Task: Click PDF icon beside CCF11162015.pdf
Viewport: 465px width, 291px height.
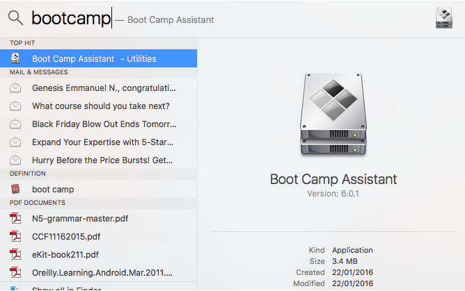Action: coord(15,236)
